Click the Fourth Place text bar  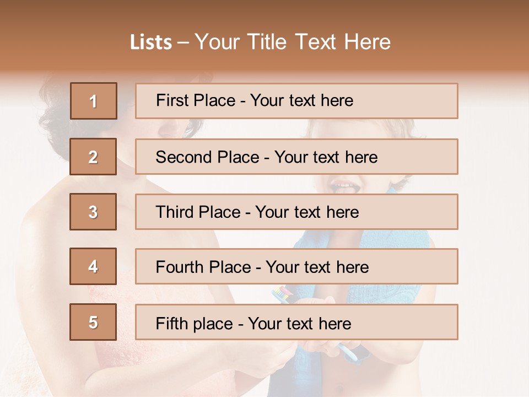(296, 266)
